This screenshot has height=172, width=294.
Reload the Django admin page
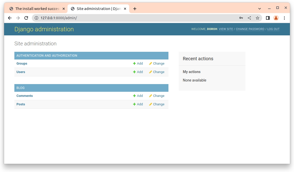point(26,18)
